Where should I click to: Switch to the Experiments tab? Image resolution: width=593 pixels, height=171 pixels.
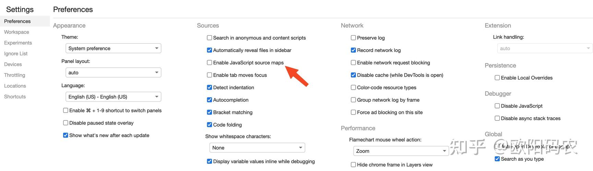18,43
